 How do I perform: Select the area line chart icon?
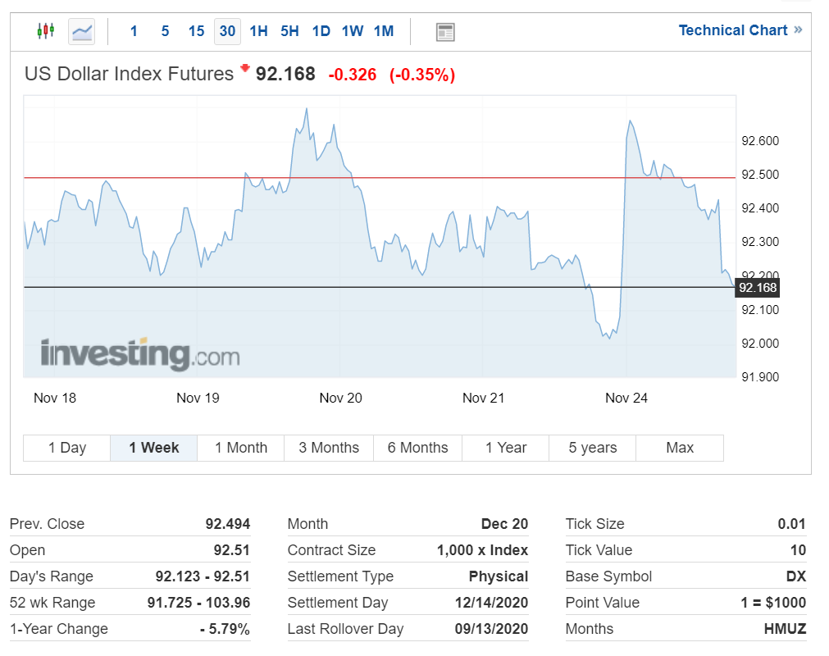tap(81, 32)
